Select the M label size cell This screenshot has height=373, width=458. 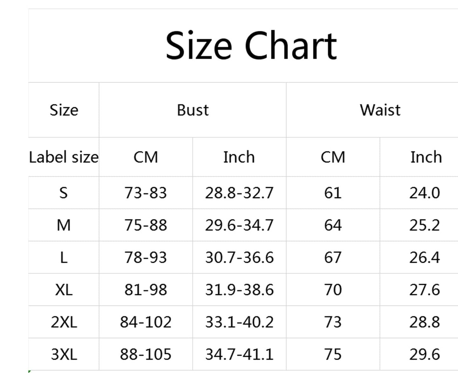click(64, 225)
